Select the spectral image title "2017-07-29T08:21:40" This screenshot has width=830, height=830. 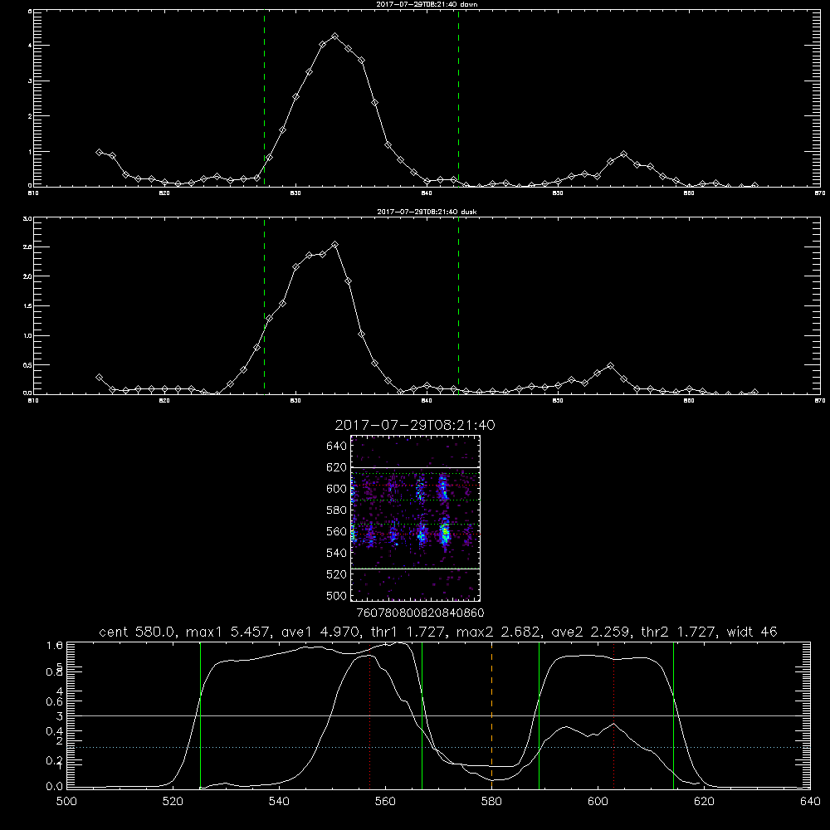[415, 425]
